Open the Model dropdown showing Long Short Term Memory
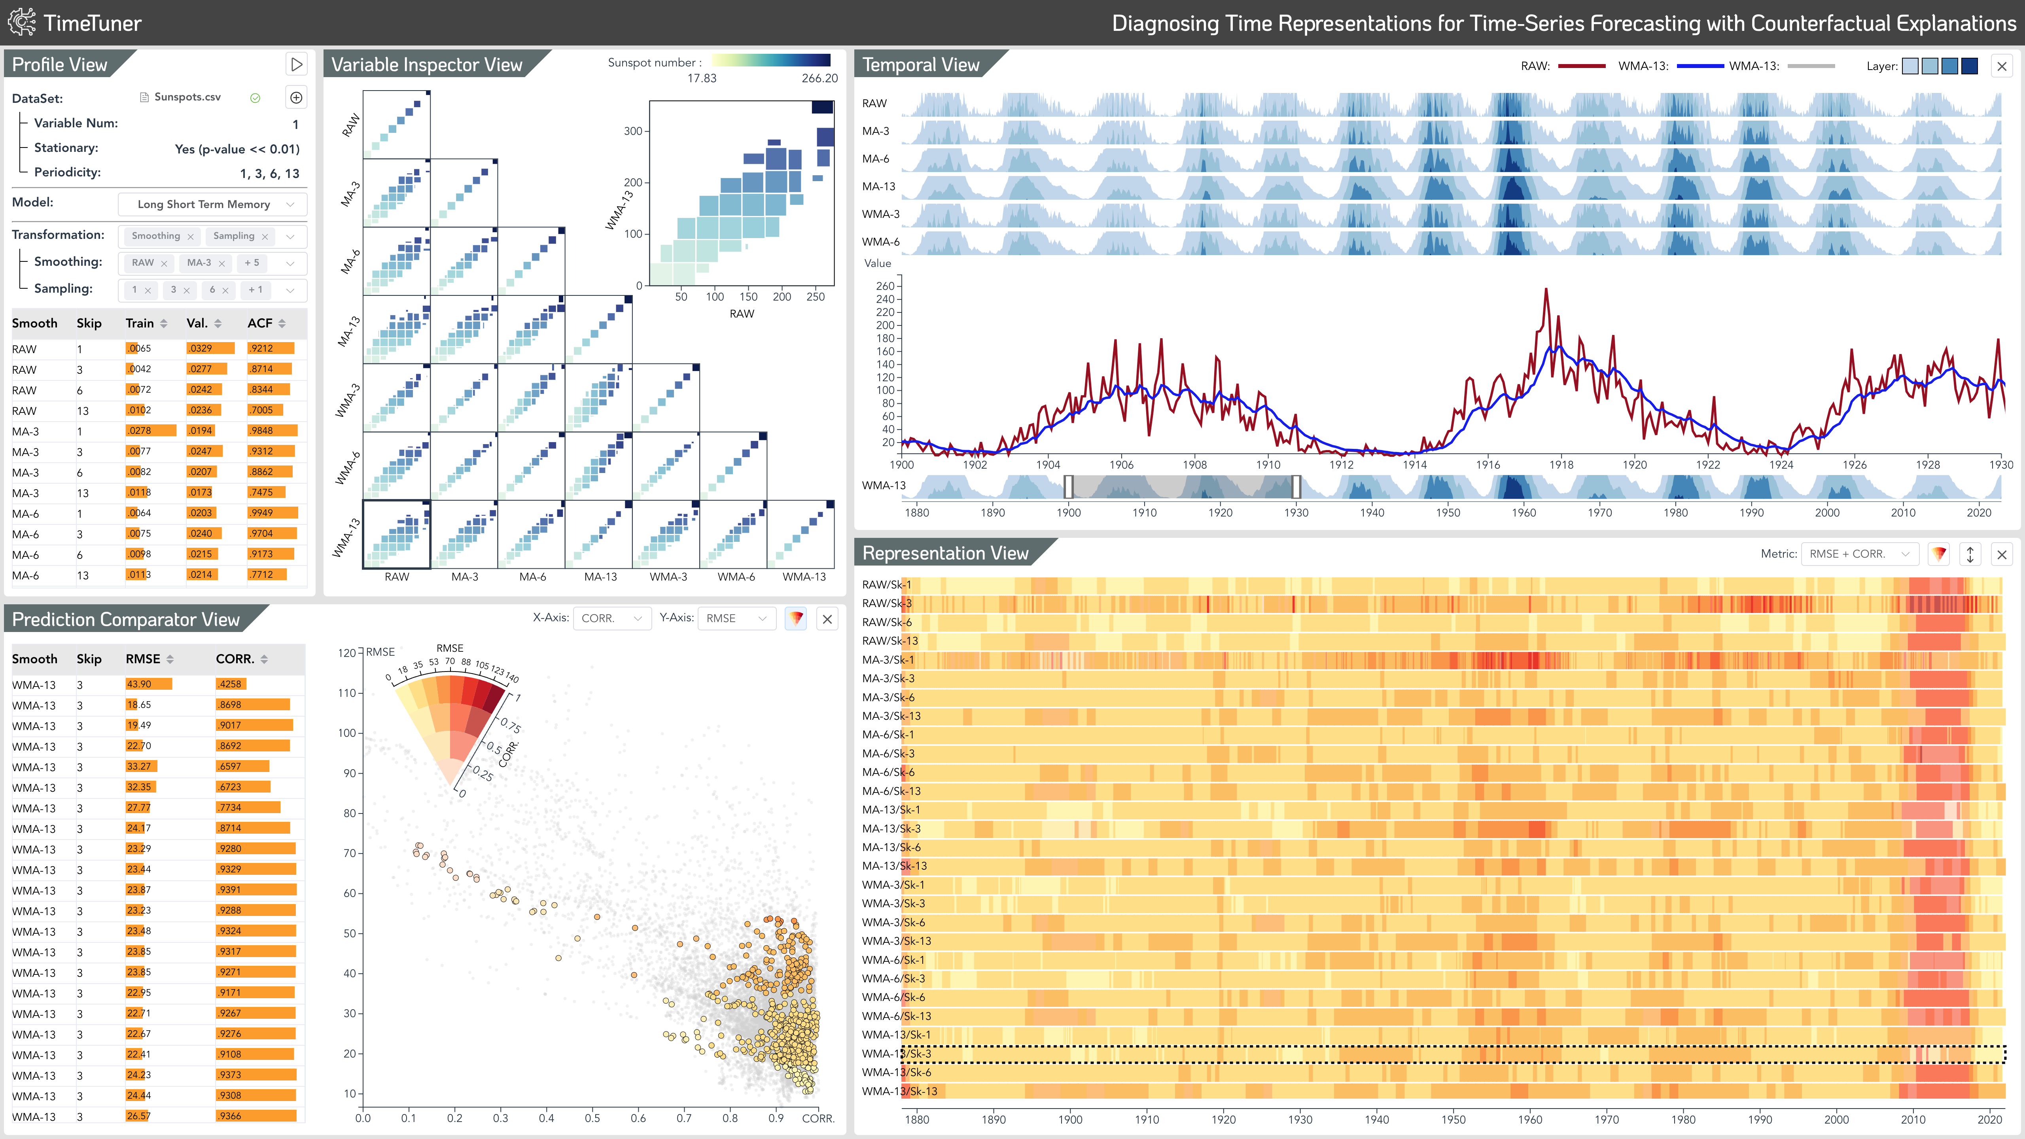2025x1139 pixels. tap(212, 204)
